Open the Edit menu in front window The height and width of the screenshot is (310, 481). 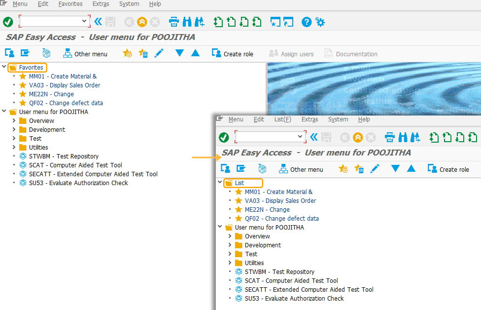pos(259,119)
